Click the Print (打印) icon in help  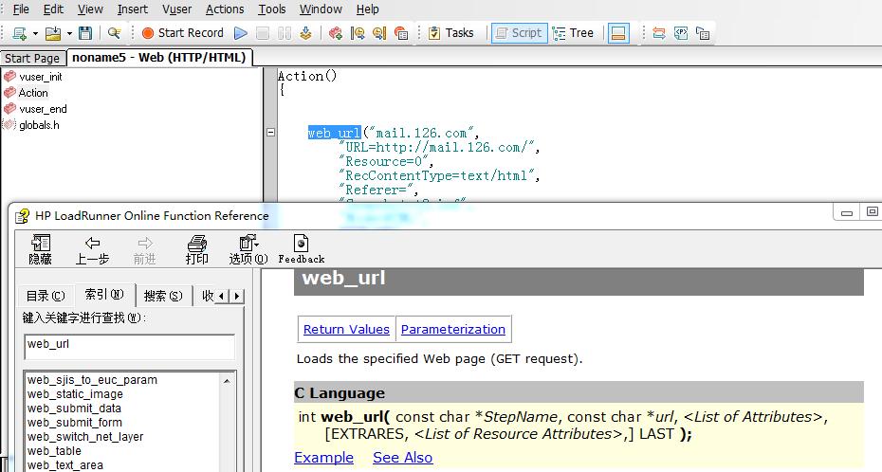197,249
